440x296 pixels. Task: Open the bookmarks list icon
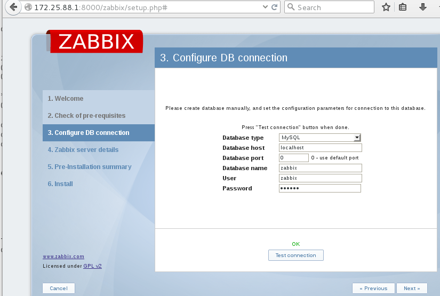tap(402, 7)
